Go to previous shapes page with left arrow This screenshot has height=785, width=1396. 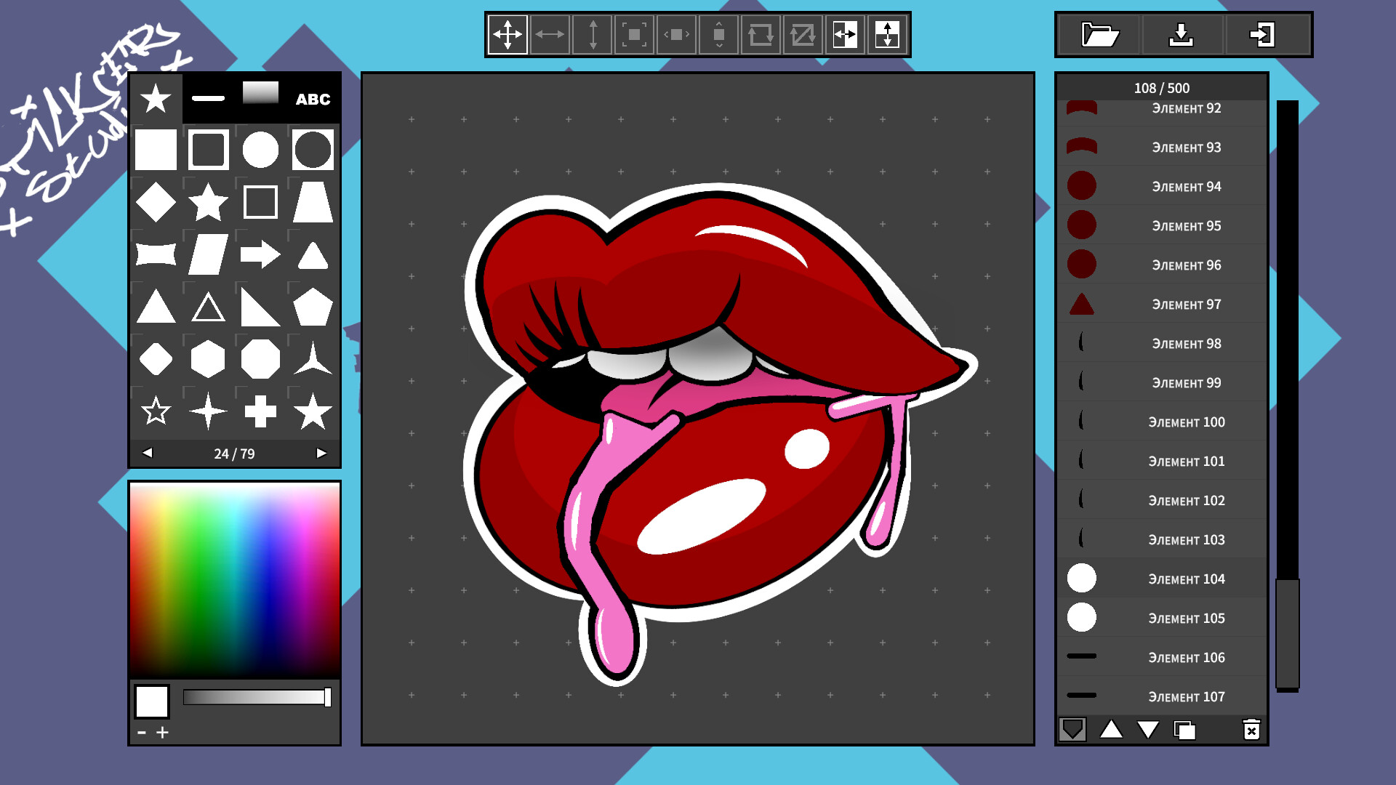click(x=148, y=453)
